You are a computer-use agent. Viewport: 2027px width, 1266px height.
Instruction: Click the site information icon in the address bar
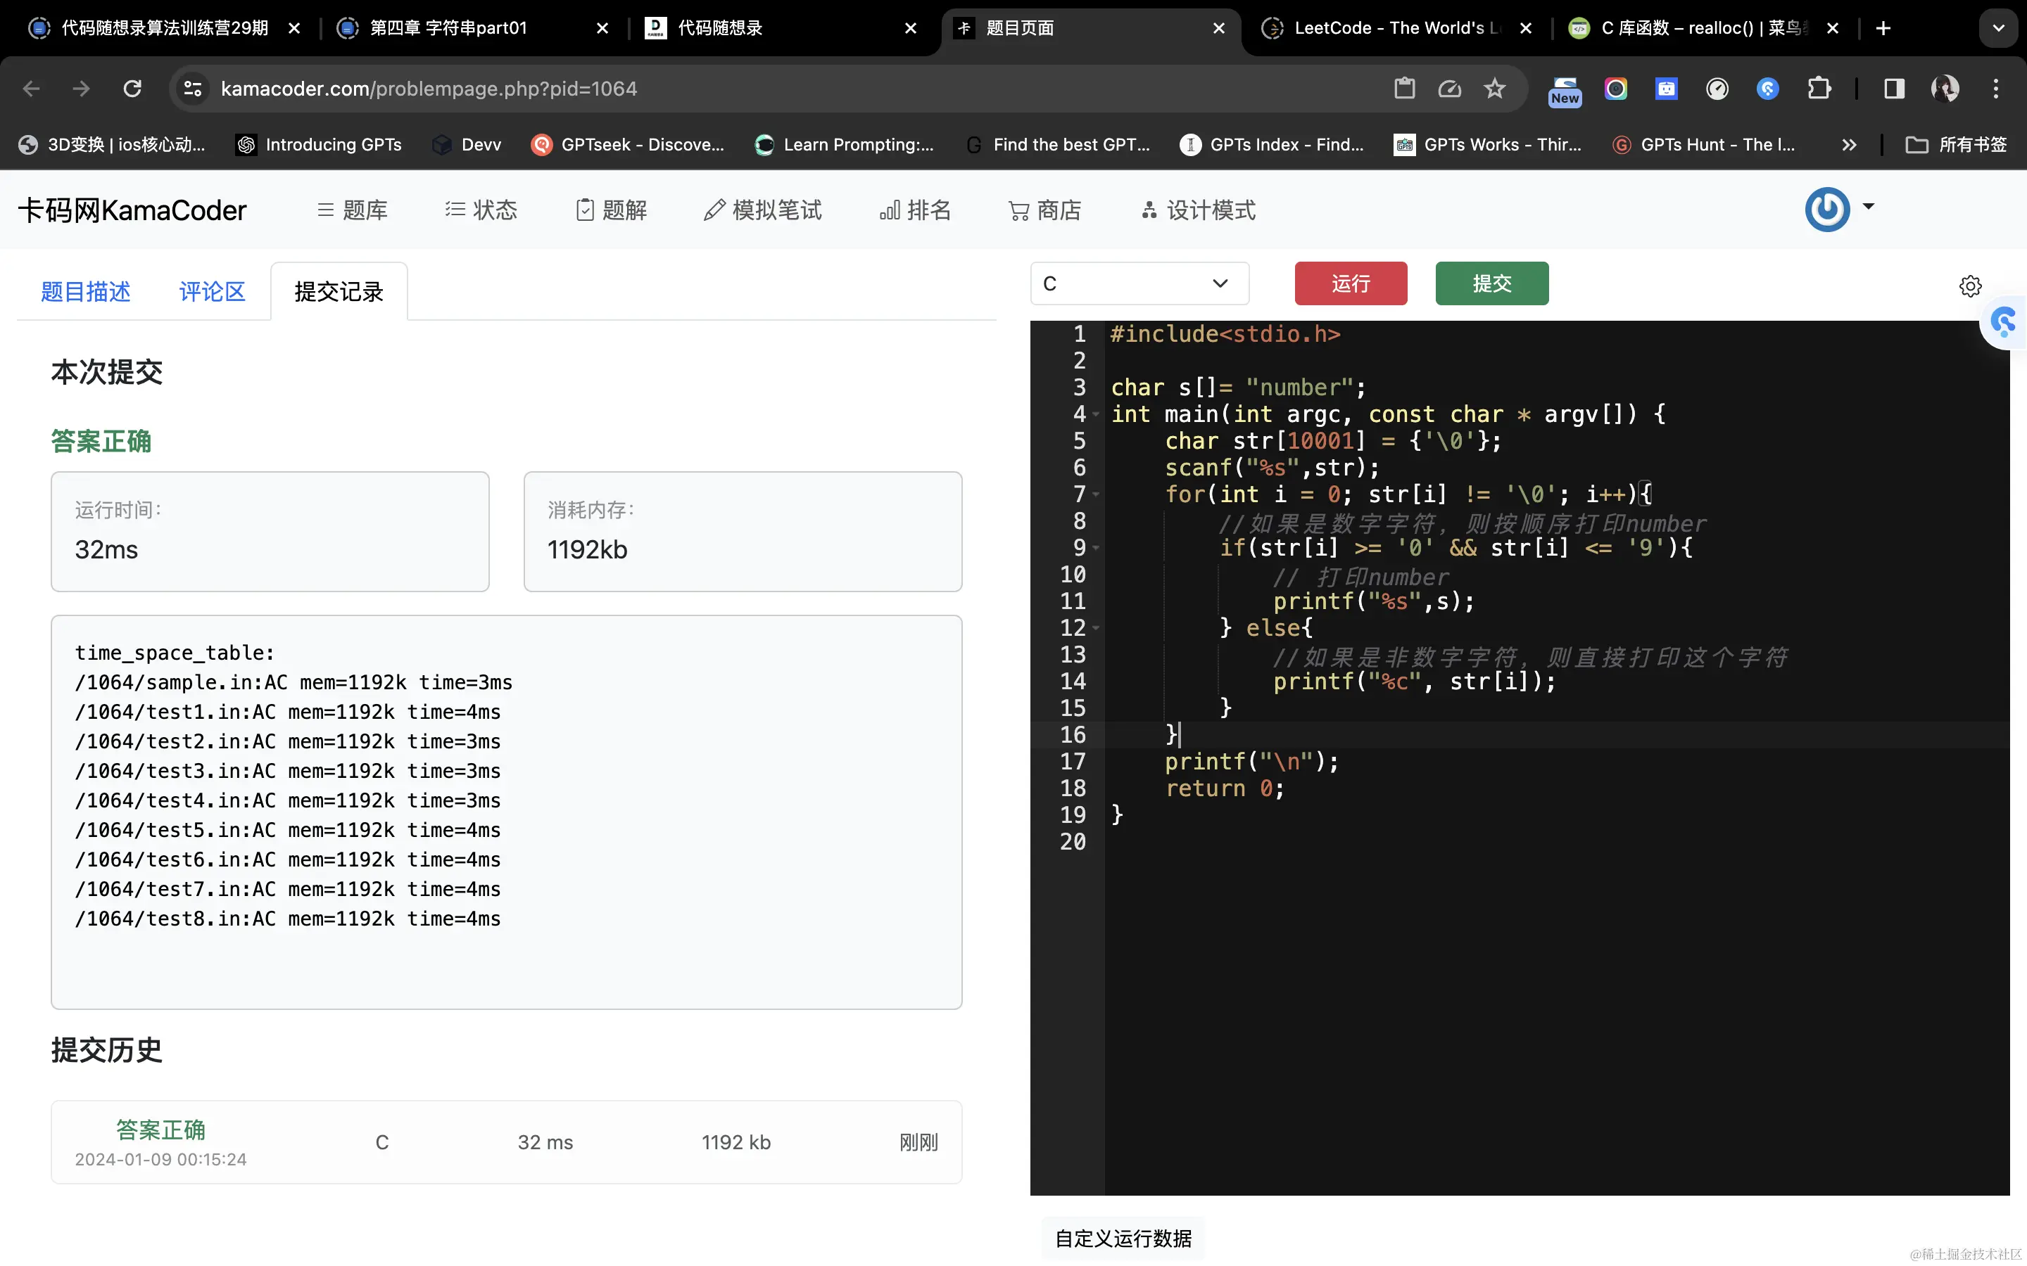tap(194, 89)
